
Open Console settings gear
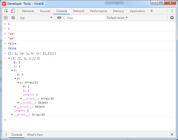click(172, 18)
